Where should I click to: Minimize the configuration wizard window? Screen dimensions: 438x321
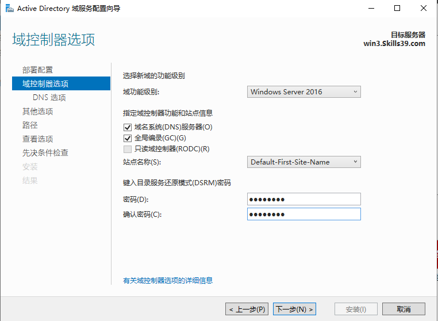point(371,9)
